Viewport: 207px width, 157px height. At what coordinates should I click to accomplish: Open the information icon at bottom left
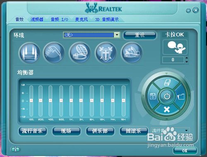[x=15, y=149]
